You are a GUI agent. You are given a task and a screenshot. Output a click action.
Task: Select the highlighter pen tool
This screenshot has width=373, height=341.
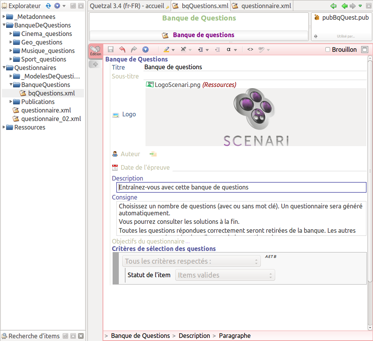point(166,49)
